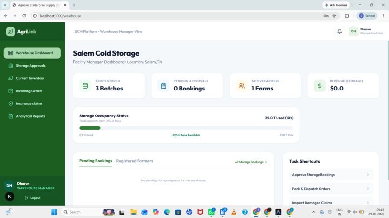Screen dimensions: 389x218
Task: Click Ask Gemini button
Action: pyautogui.click(x=336, y=5)
